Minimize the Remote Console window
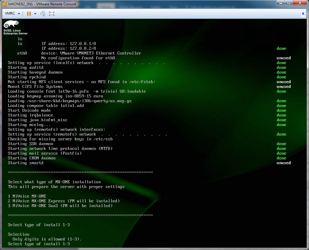 tap(280, 3)
